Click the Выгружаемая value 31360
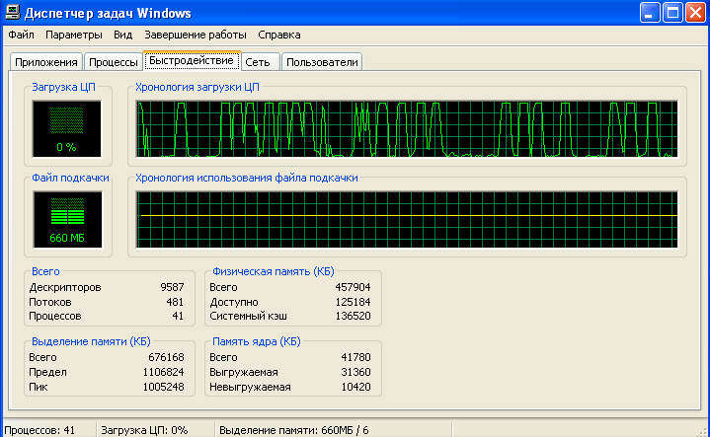The image size is (710, 437). coord(355,372)
